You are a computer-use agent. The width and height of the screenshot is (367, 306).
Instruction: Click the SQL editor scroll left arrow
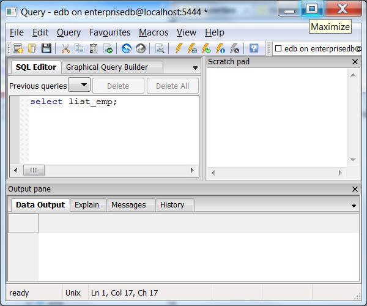(x=16, y=170)
